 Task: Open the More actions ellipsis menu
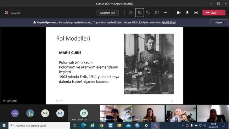coord(165,13)
